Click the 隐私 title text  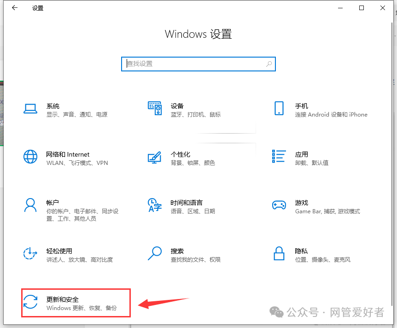tap(301, 251)
